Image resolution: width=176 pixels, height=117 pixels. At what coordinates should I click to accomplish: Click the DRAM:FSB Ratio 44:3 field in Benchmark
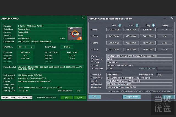point(164,75)
